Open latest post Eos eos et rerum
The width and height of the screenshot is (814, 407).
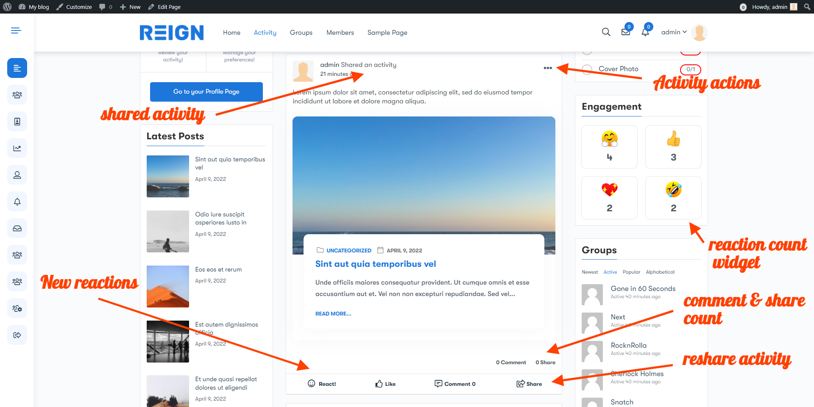[x=218, y=269]
